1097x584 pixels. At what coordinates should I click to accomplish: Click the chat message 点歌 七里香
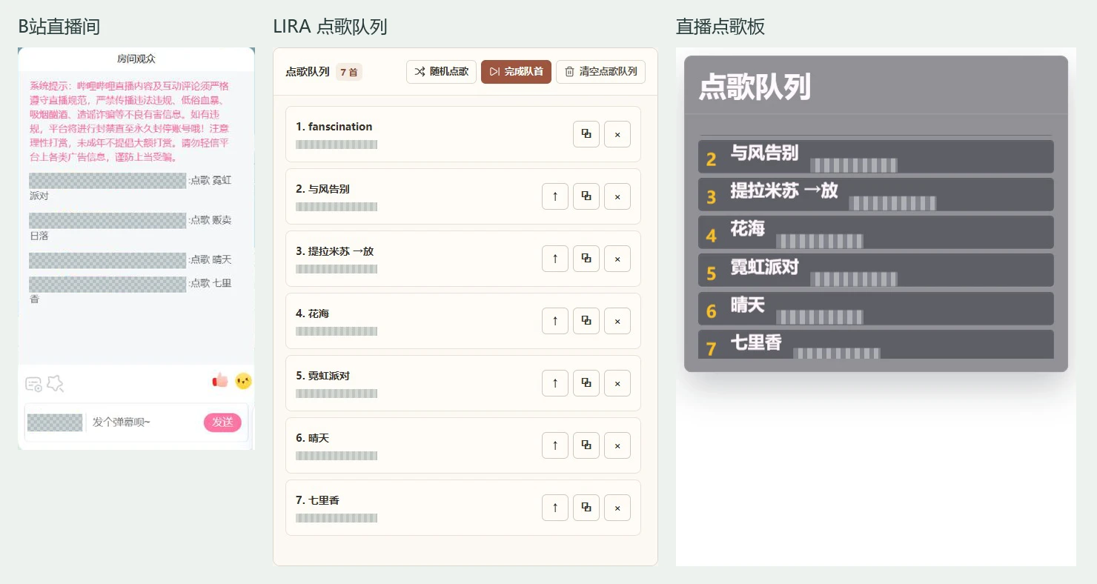pos(130,291)
